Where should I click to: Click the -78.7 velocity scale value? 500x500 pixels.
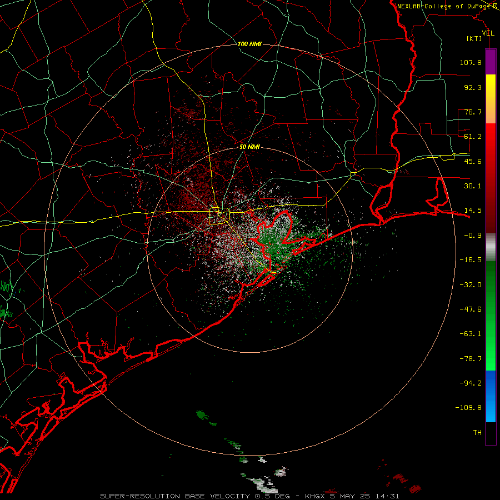point(471,359)
